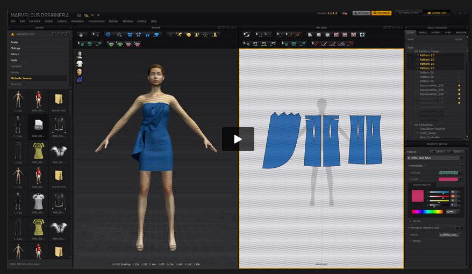472x274 pixels.
Task: Select the first highlighted Pattern 2D item
Action: click(427, 56)
